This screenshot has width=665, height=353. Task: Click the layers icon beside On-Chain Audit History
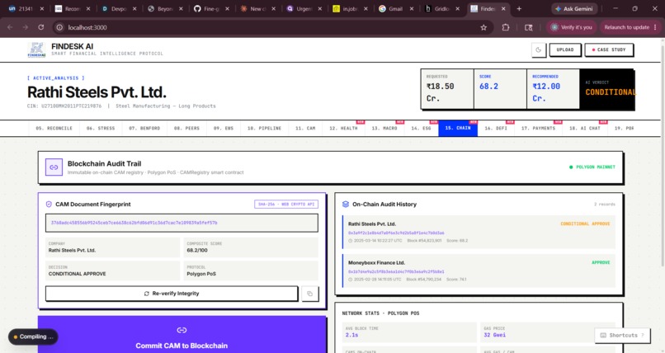[346, 205]
